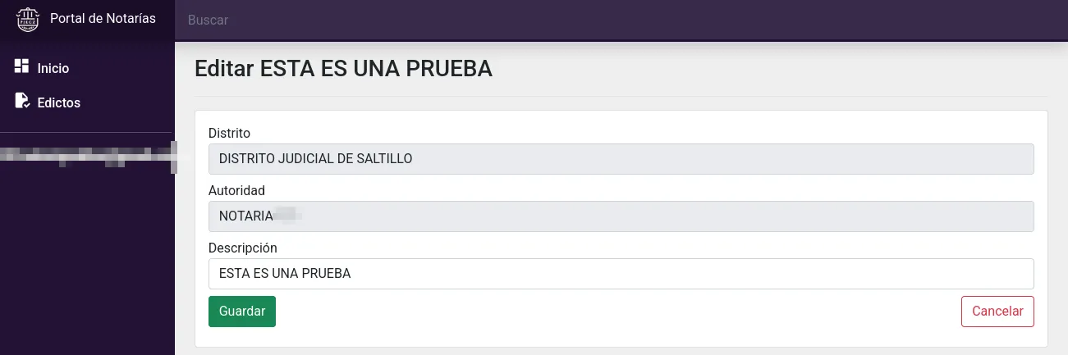Open the Portal de Notarías title link
The width and height of the screenshot is (1068, 355).
tap(103, 18)
